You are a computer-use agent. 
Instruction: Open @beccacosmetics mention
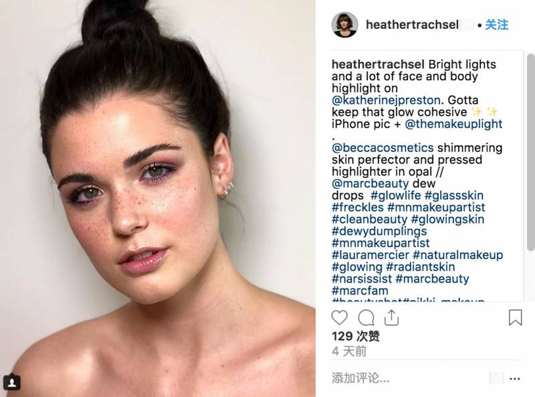pyautogui.click(x=383, y=147)
